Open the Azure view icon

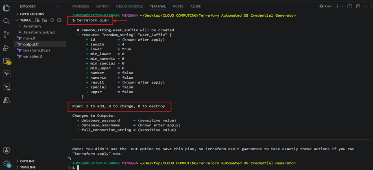pos(6,100)
